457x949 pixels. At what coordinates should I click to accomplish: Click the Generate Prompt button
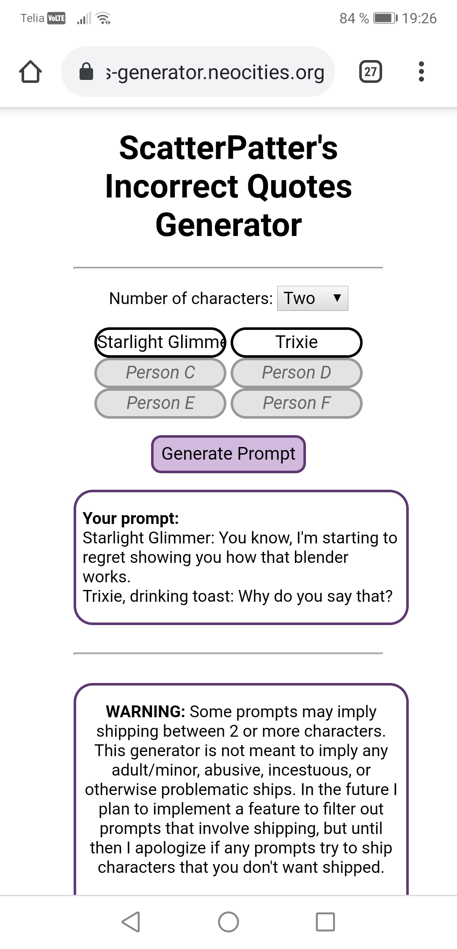point(228,454)
